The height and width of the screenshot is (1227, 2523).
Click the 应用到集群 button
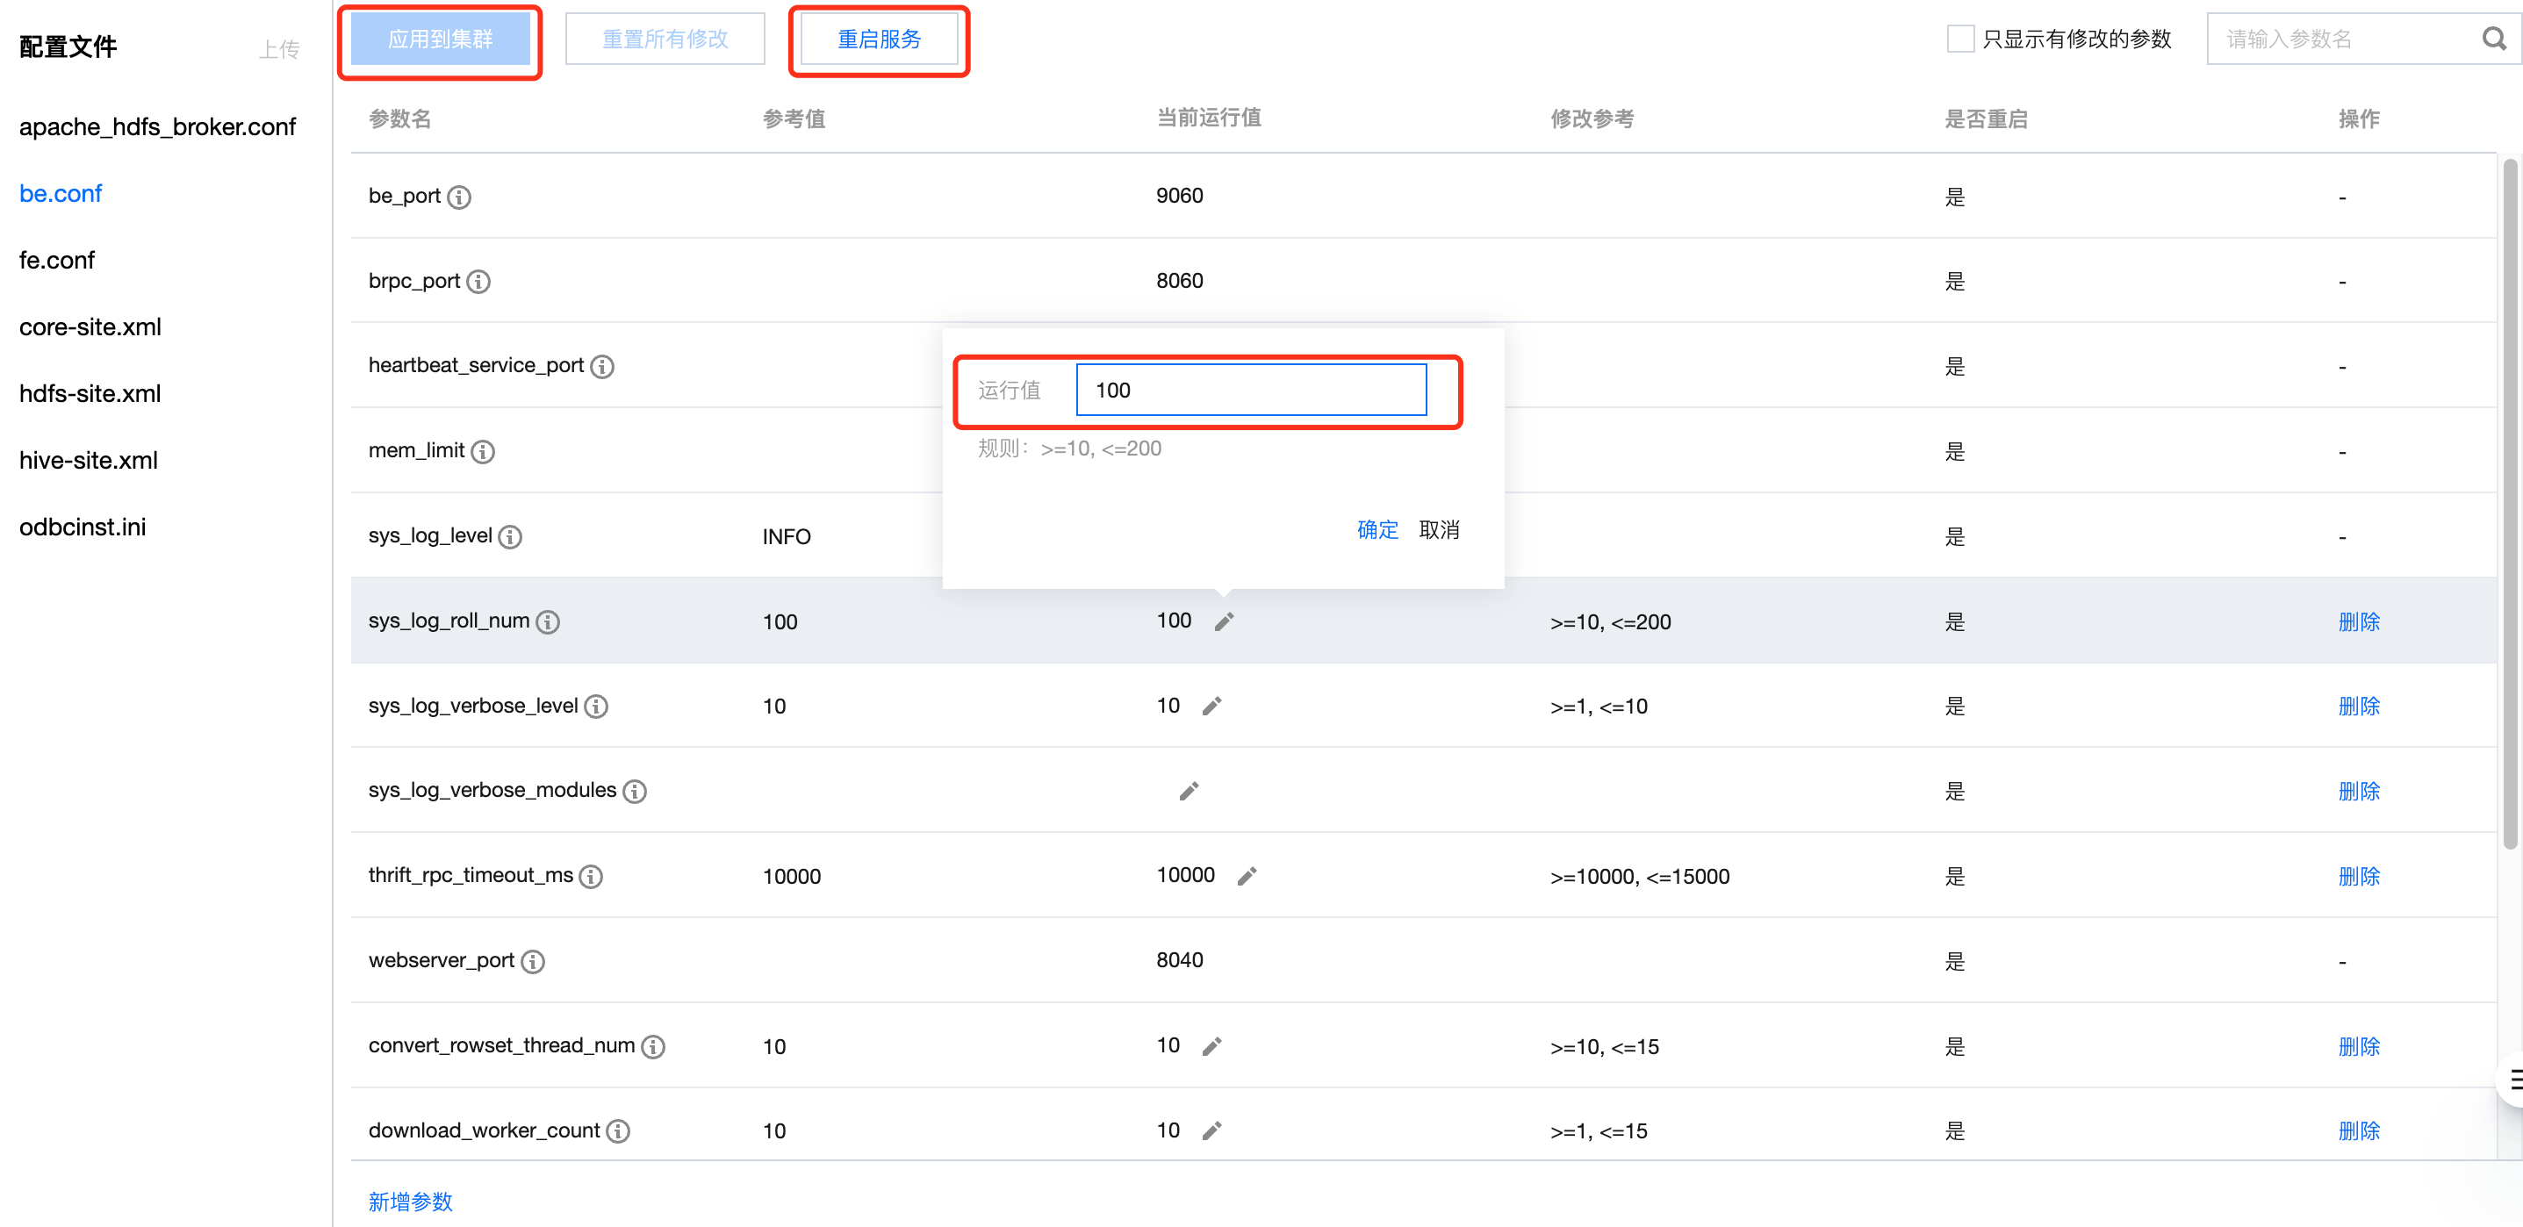[440, 39]
